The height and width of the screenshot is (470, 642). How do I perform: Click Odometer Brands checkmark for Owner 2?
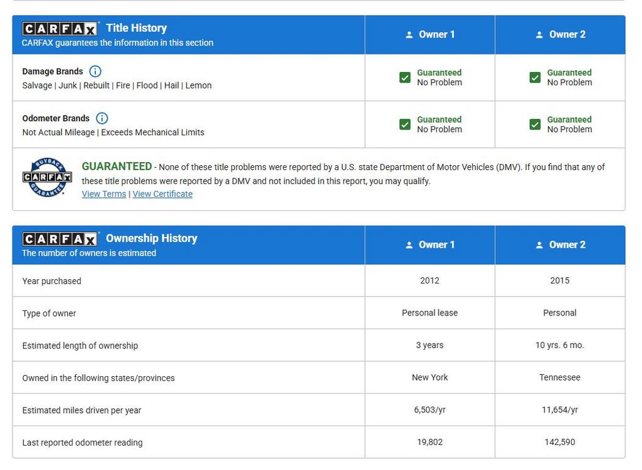(535, 125)
